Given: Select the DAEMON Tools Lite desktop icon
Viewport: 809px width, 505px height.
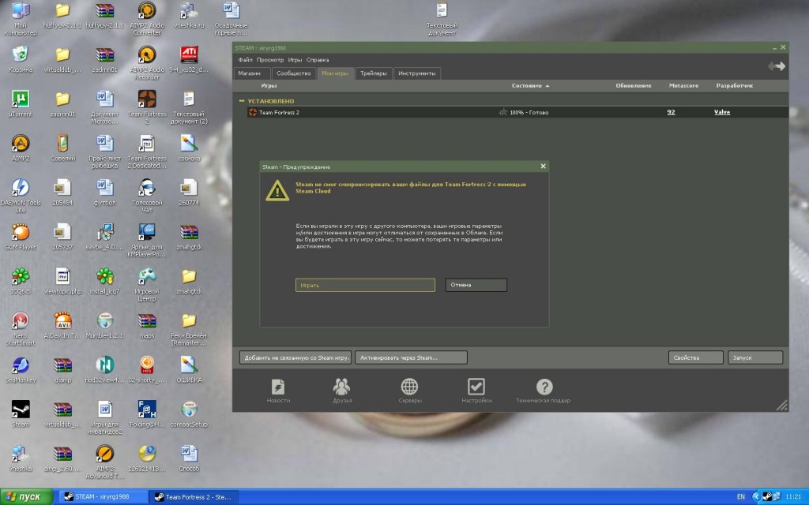Looking at the screenshot, I should [x=21, y=196].
